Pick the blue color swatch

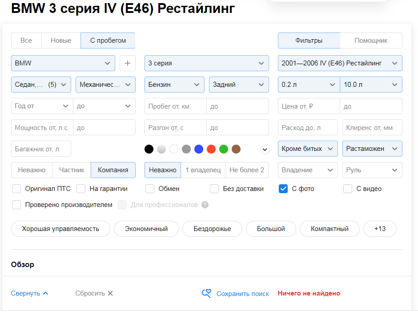click(x=199, y=149)
